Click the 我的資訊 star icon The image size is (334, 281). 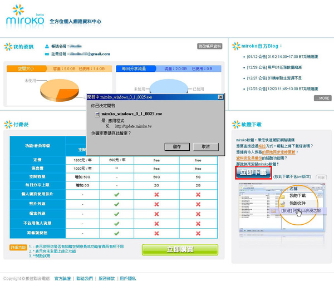8,47
